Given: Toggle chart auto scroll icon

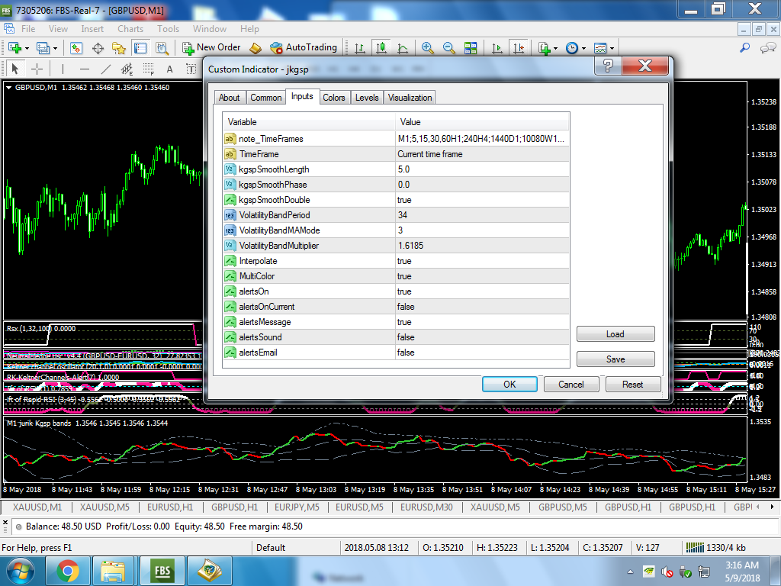Looking at the screenshot, I should click(x=497, y=48).
